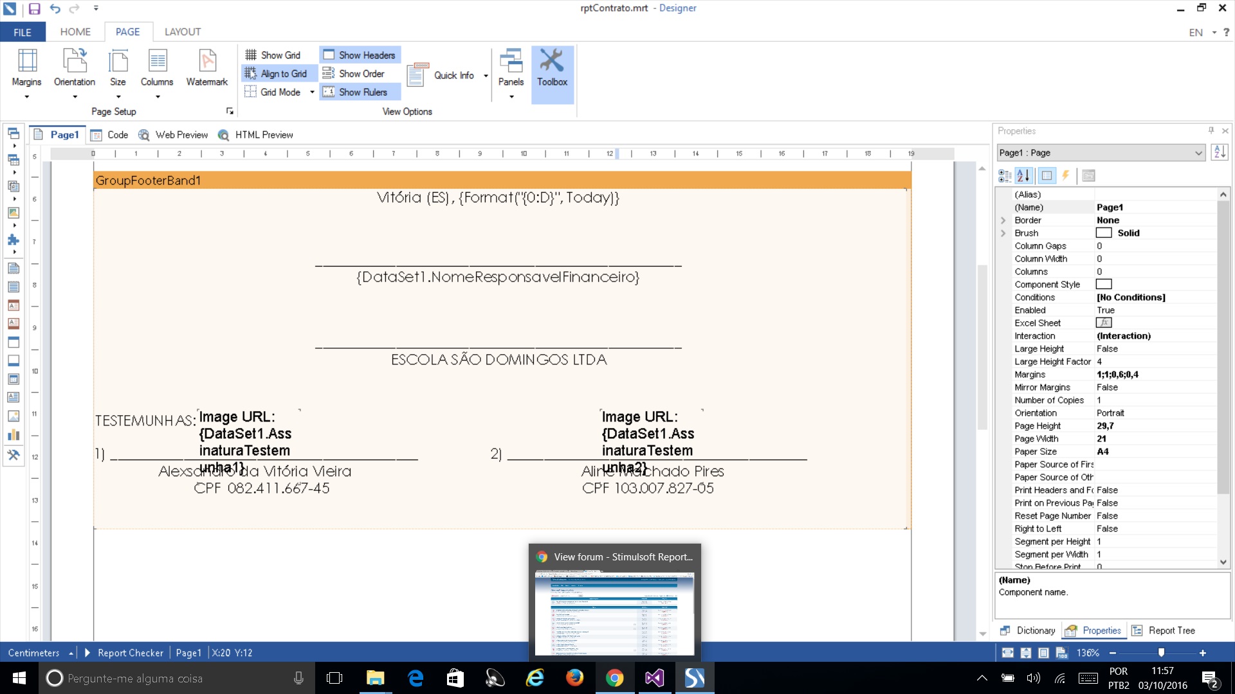Click the toolbox setup wrench icon in sidebar
This screenshot has height=694, width=1235.
[13, 455]
